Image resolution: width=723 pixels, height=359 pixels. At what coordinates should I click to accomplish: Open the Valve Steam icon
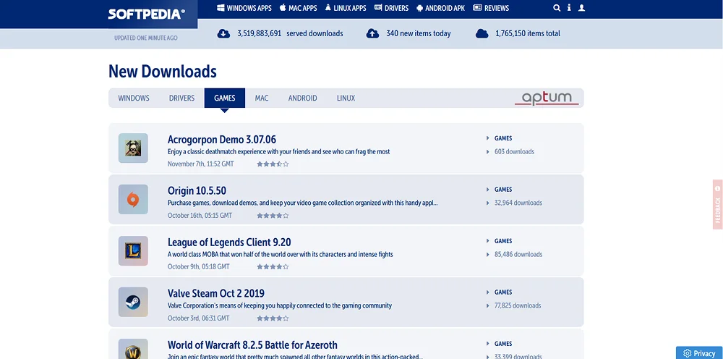(x=133, y=302)
